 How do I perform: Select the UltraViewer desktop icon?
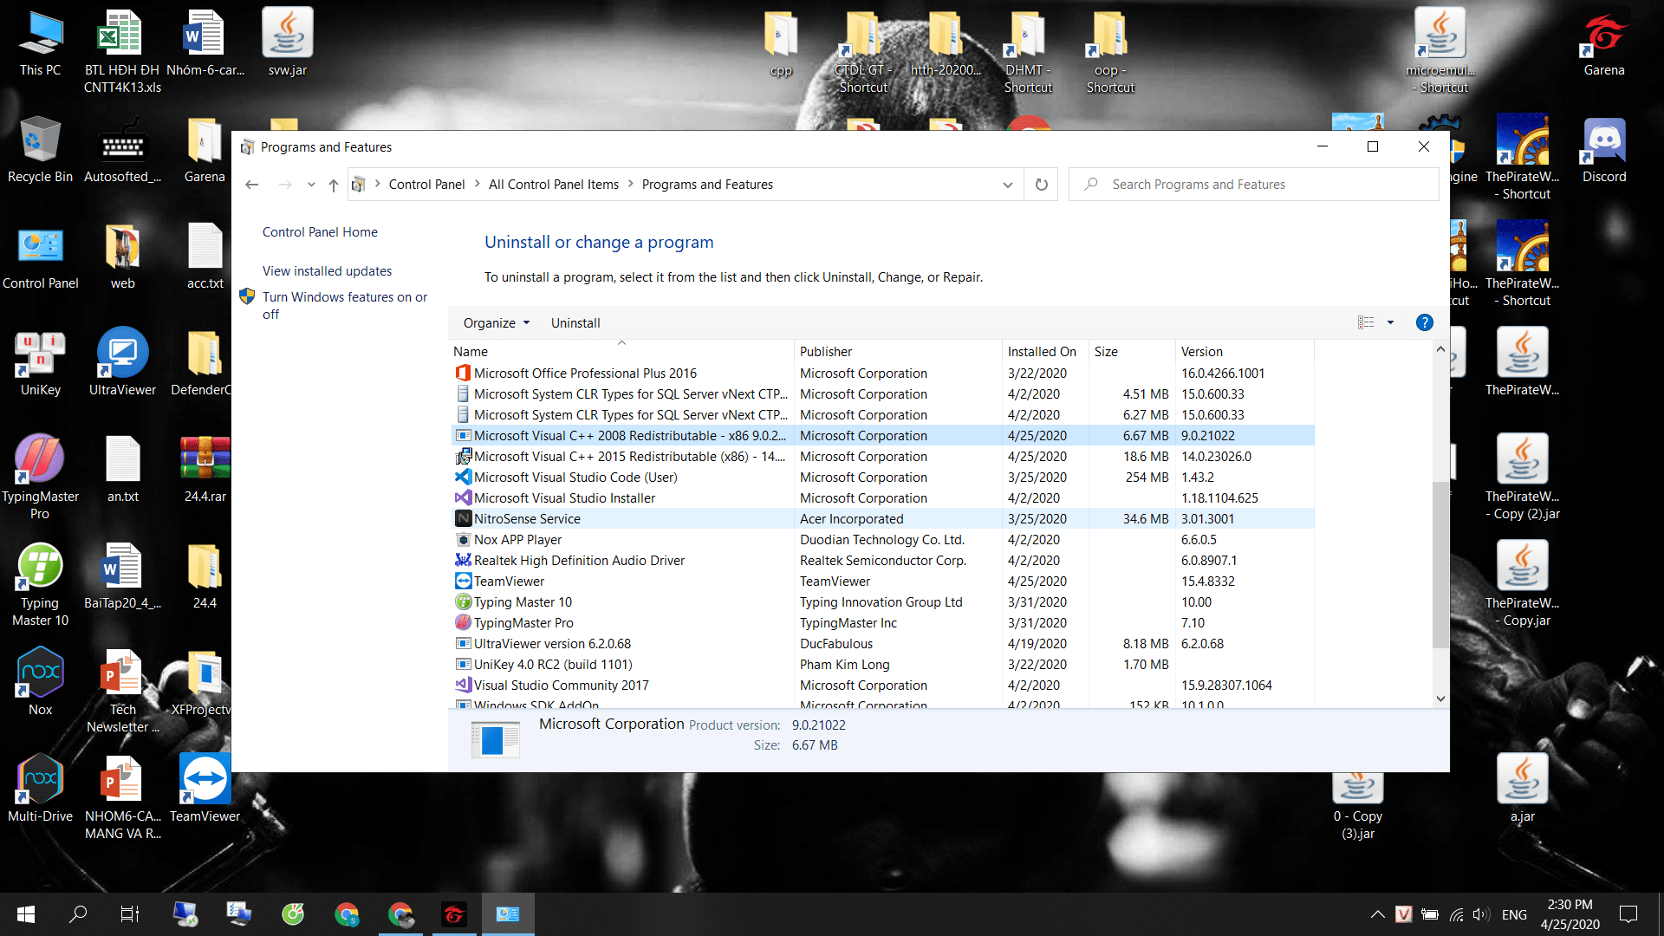coord(122,363)
